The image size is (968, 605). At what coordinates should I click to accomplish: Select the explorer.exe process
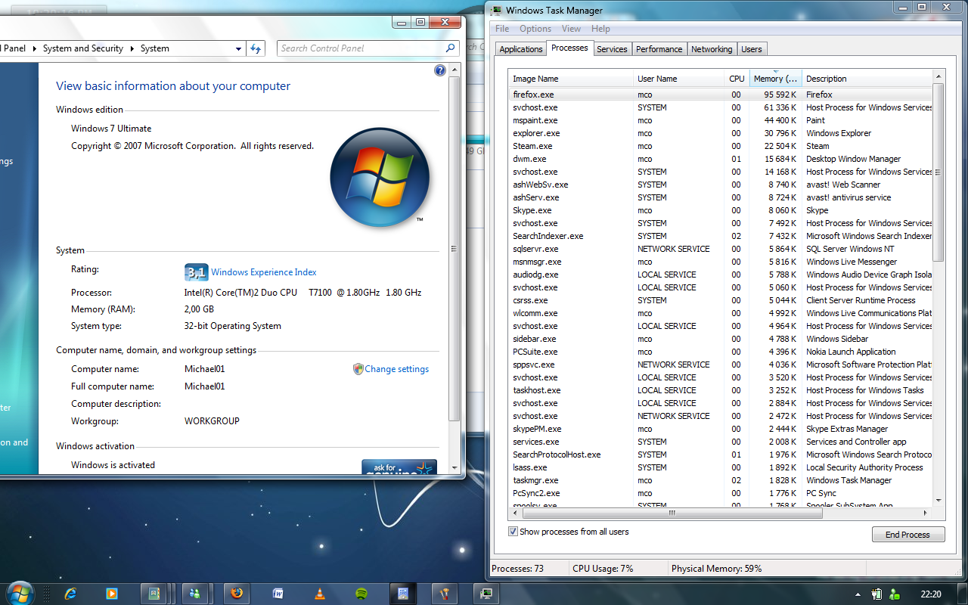coord(721,133)
